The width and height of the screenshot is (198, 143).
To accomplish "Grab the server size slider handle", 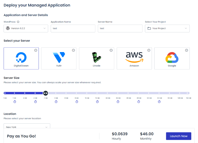I will pyautogui.click(x=46, y=93).
